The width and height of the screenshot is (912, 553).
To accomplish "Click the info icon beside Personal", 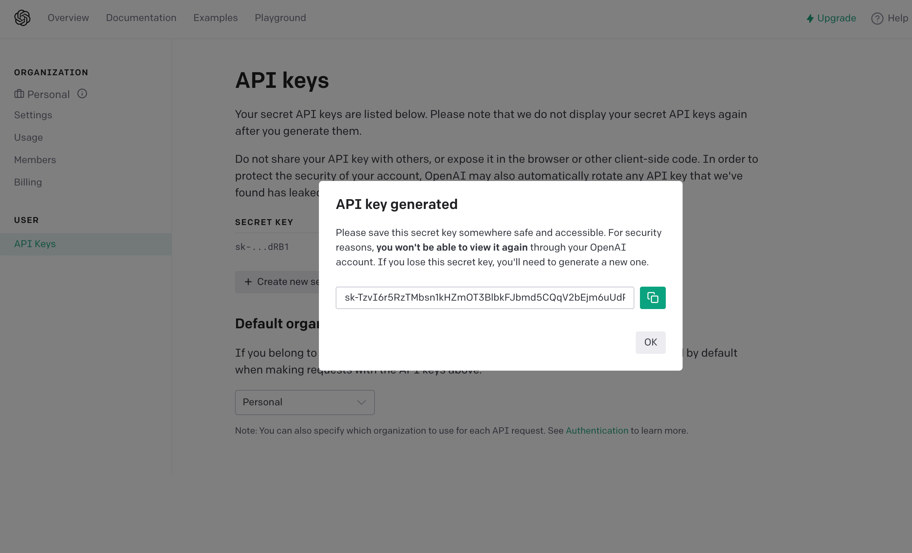I will click(82, 94).
